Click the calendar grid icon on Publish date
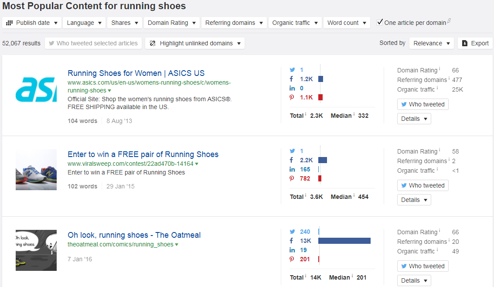494x287 pixels. (10, 23)
